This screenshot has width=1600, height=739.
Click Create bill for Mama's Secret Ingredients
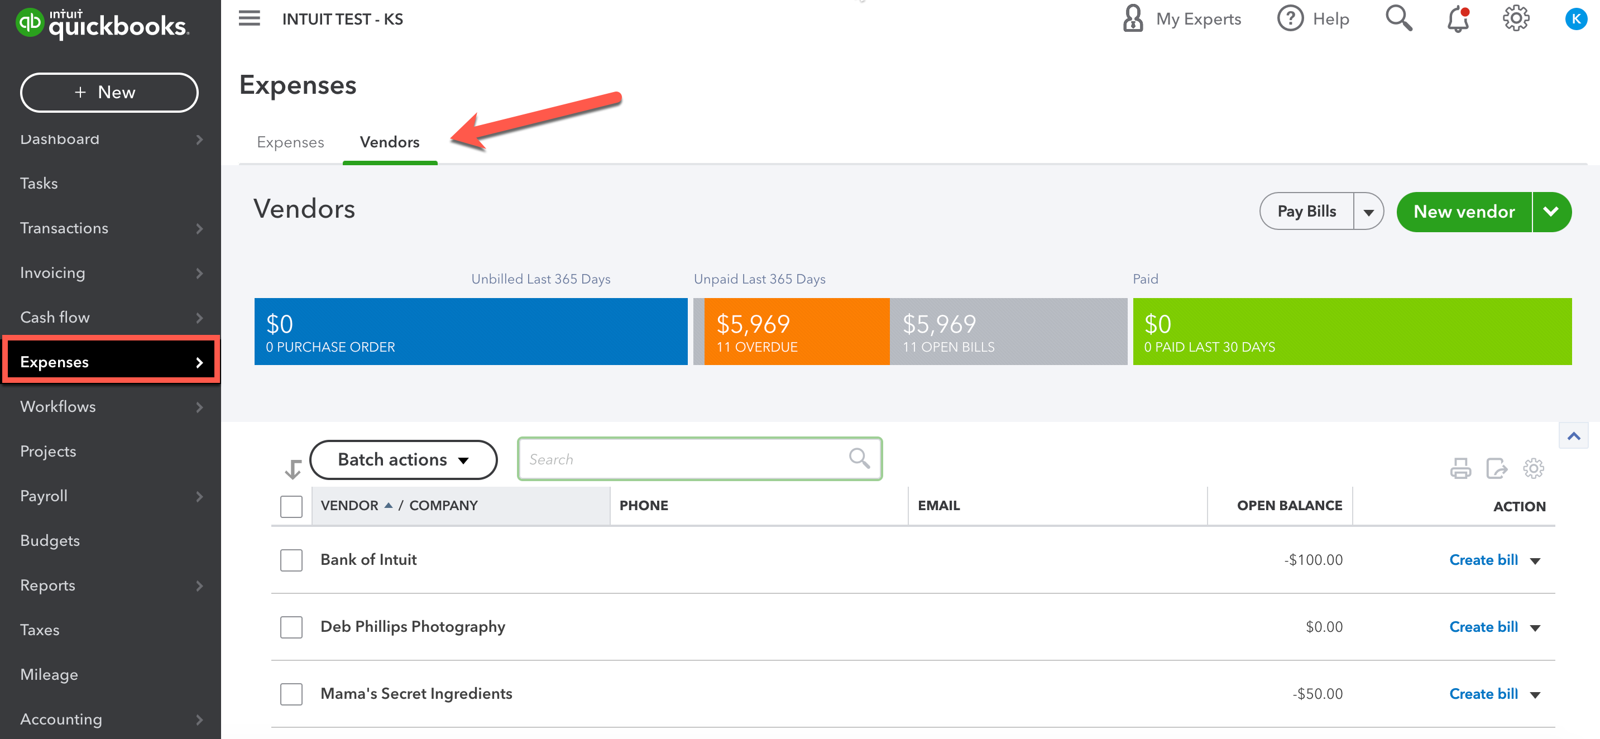point(1483,694)
